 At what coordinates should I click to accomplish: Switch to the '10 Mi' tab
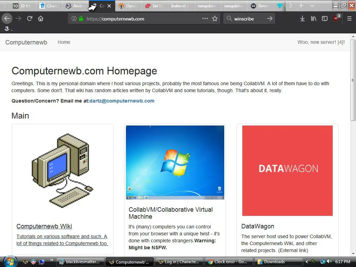pos(22,6)
